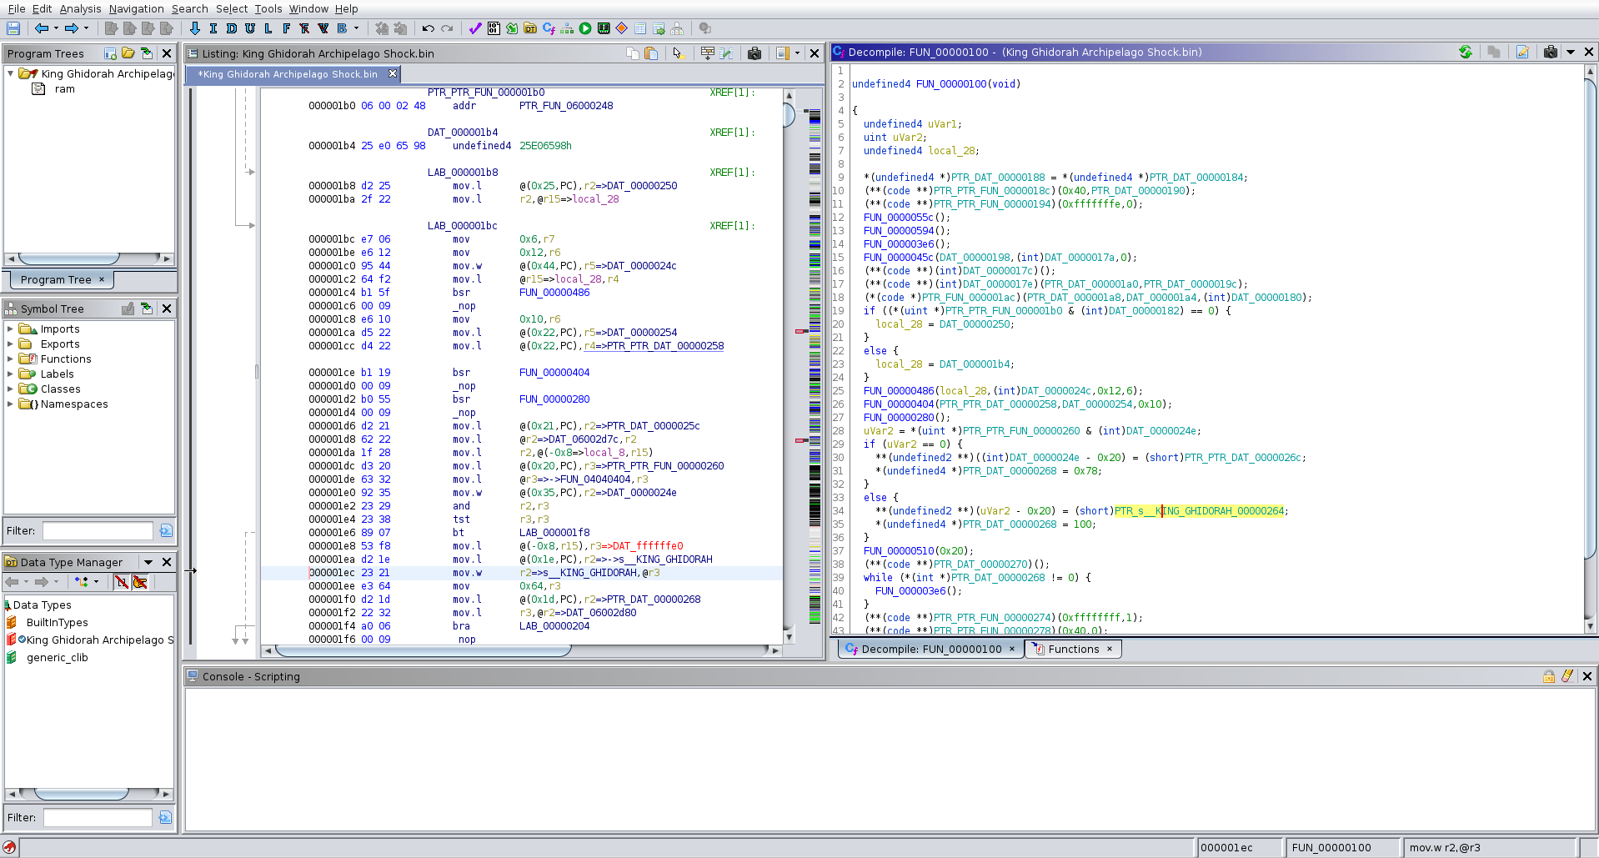Follow the FUN_00000486 reference in listing

554,293
